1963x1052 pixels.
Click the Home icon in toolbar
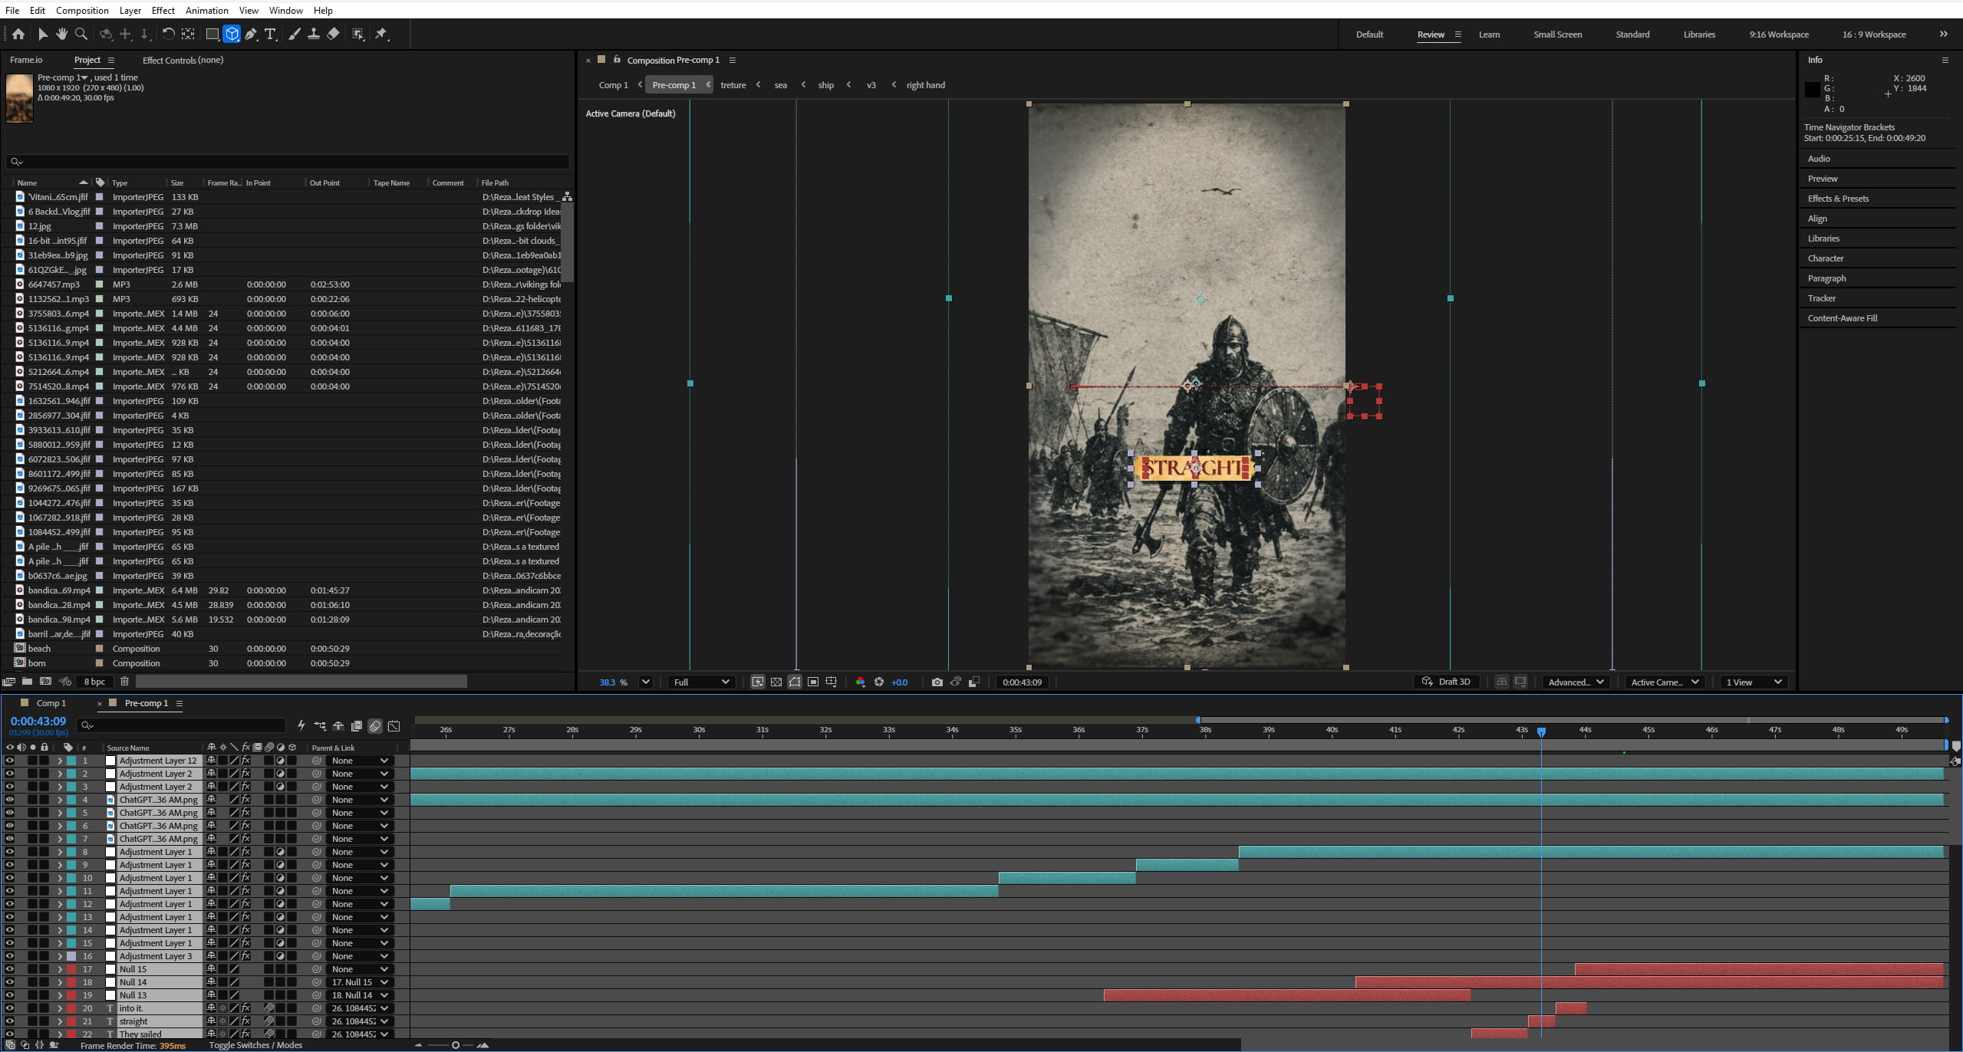[18, 35]
